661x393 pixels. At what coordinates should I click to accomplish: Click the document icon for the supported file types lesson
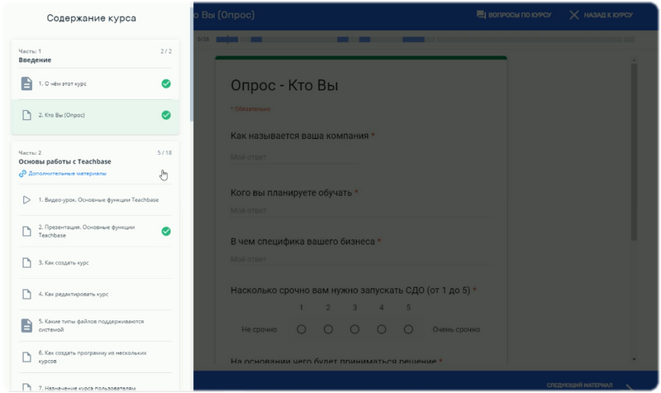click(x=26, y=325)
